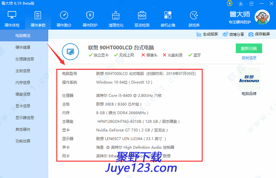The width and height of the screenshot is (276, 178).
Task: Click the 蓝牙 feature label
Action: (x=197, y=55)
